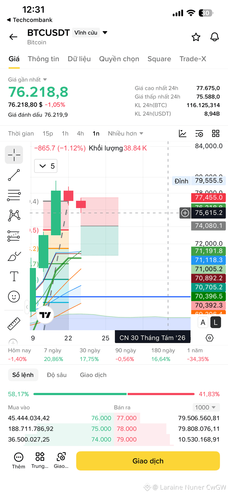Switch to the Dữ liệu tab

(x=79, y=59)
